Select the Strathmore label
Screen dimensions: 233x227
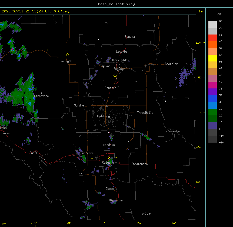[x=139, y=164]
